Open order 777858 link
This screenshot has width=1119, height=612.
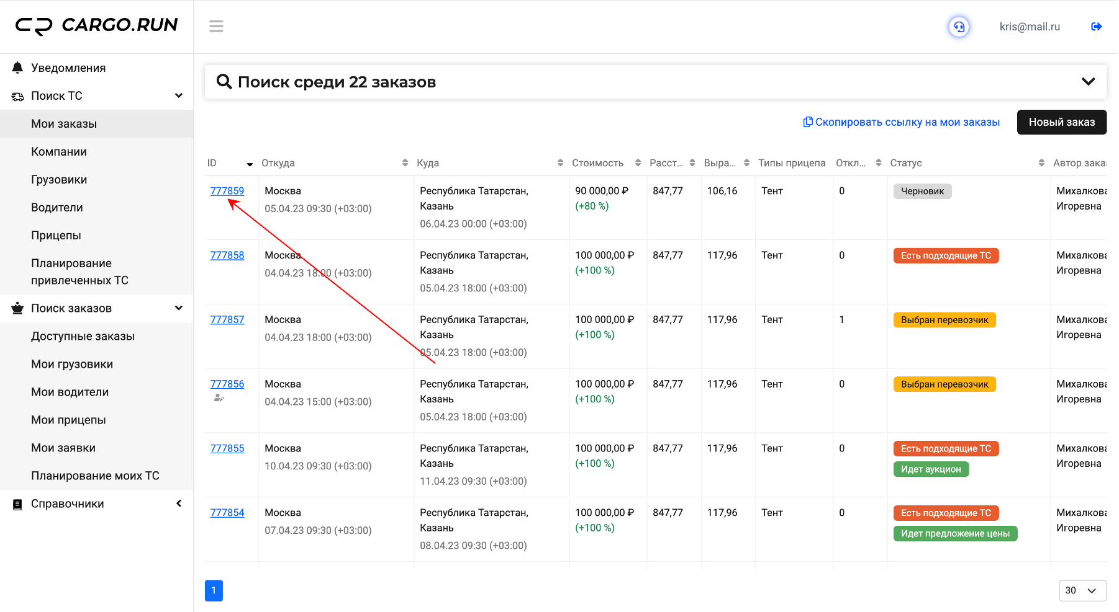pos(227,255)
